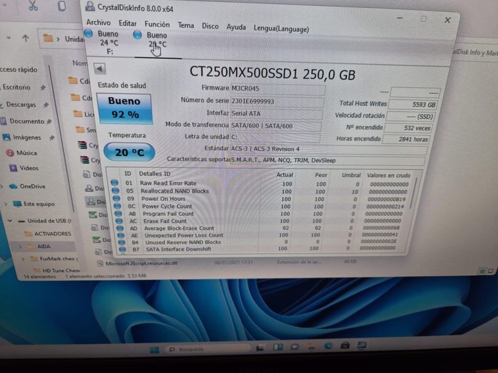
Task: Select the HD Tune folder in the tree
Action: 61,270
